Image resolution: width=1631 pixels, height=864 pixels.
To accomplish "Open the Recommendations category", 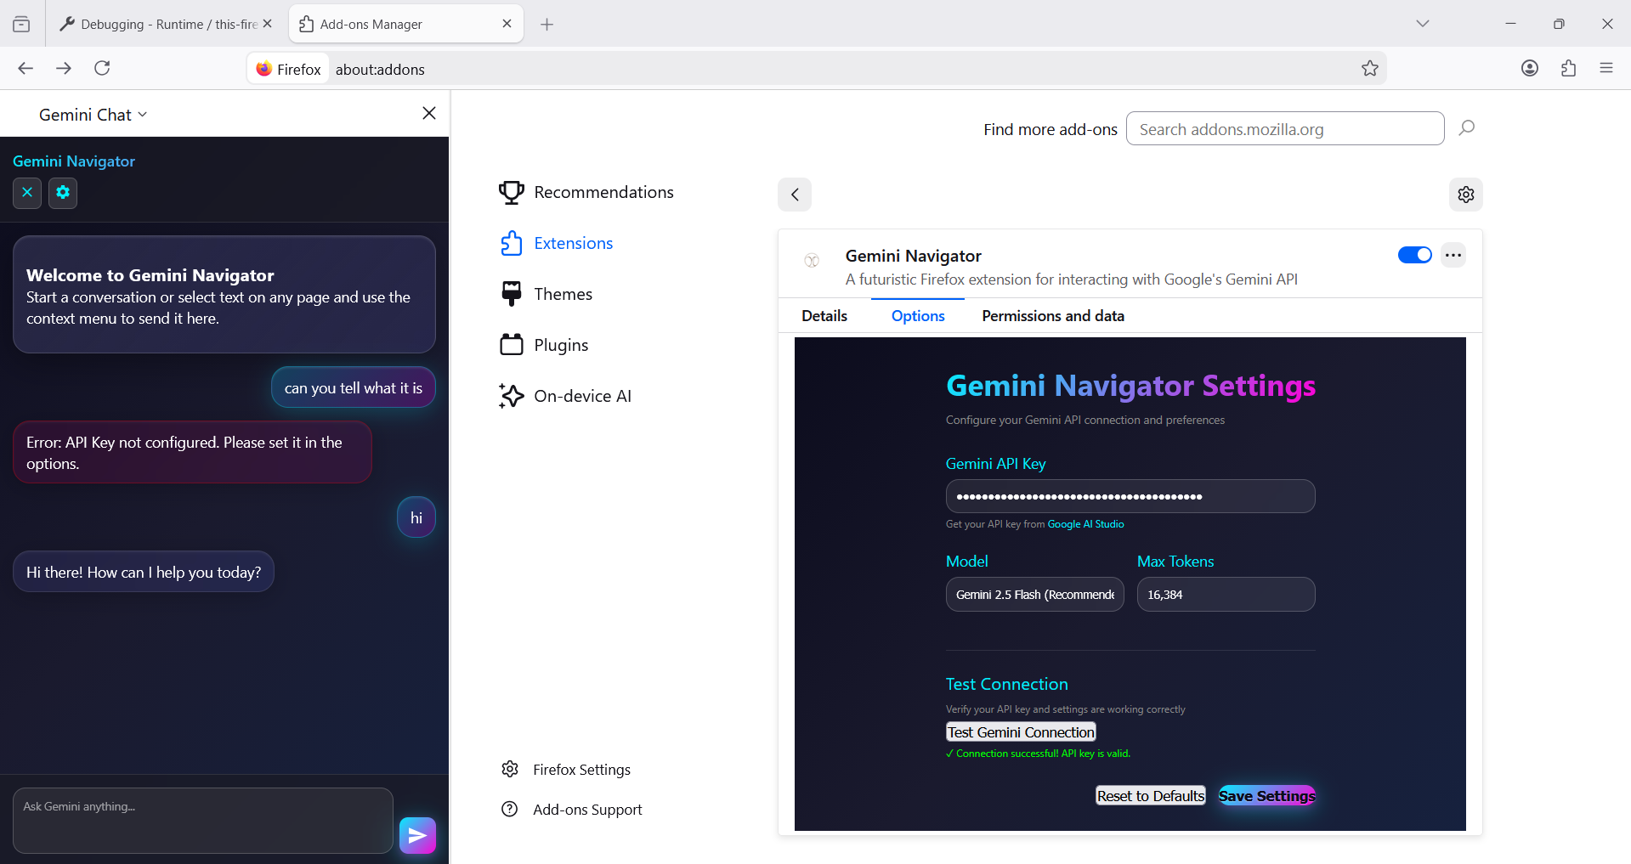I will pyautogui.click(x=586, y=193).
